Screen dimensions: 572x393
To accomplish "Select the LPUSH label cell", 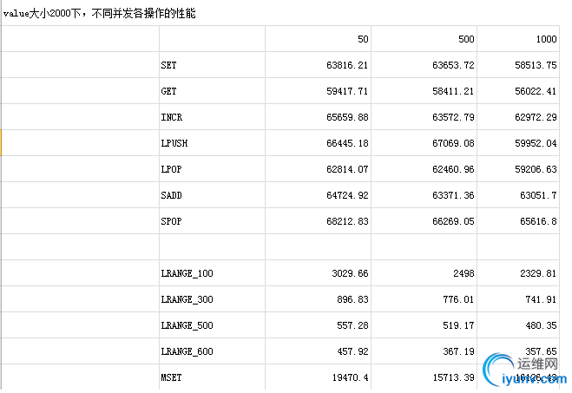I will coord(213,143).
